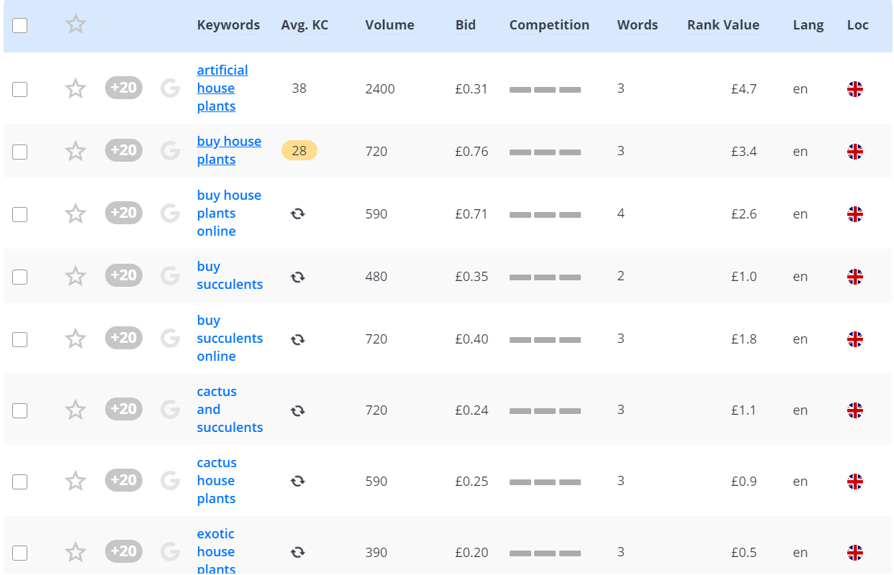Open the buy succulents online link

point(230,339)
